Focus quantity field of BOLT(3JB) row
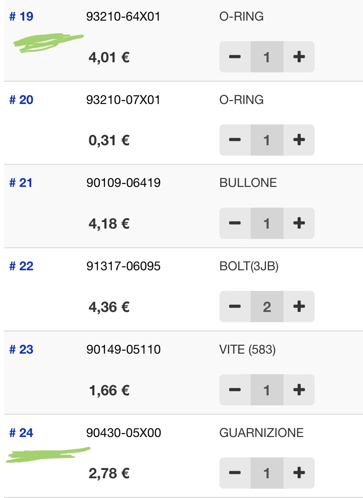This screenshot has width=363, height=498. 267,307
